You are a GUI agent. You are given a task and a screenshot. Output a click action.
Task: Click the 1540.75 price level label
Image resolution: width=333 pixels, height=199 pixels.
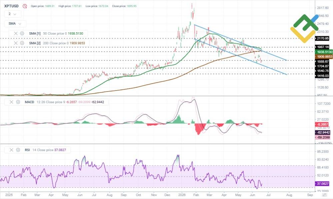point(322,71)
